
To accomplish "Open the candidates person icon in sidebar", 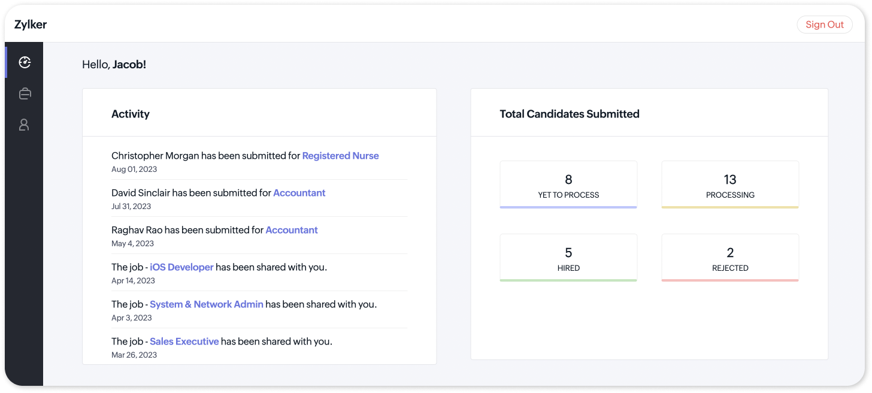I will [24, 125].
